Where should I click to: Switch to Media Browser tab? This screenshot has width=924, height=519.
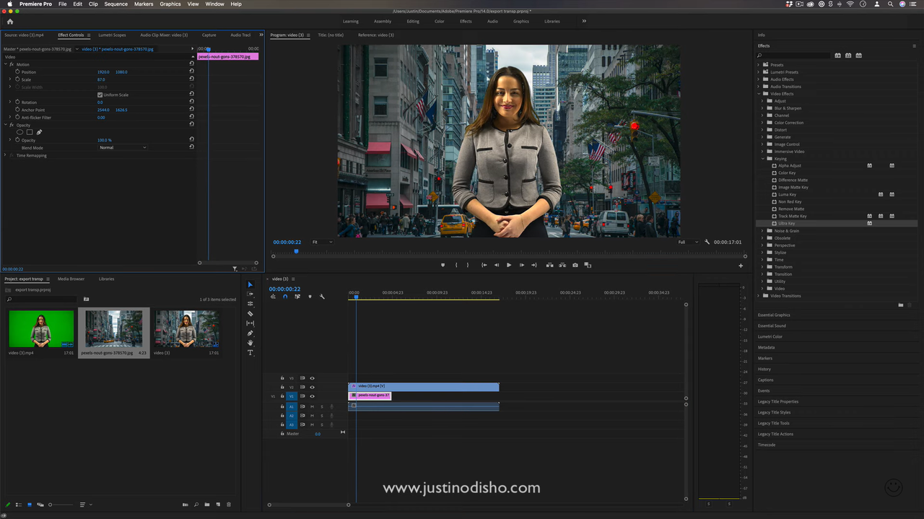click(71, 279)
